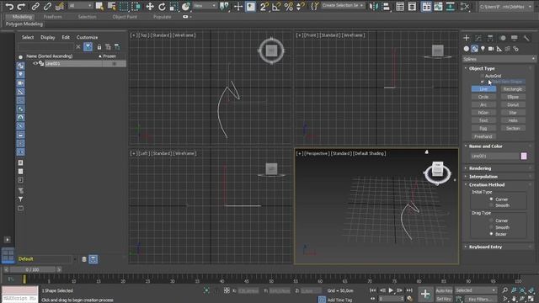The image size is (539, 303).
Task: Open the selection filter All dropdown
Action: pyautogui.click(x=80, y=6)
